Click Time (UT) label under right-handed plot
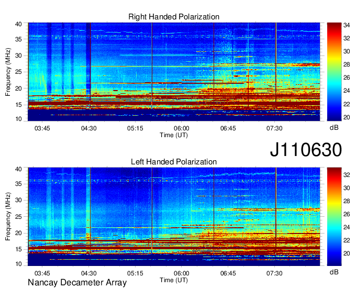356x289 pixels. (x=174, y=135)
